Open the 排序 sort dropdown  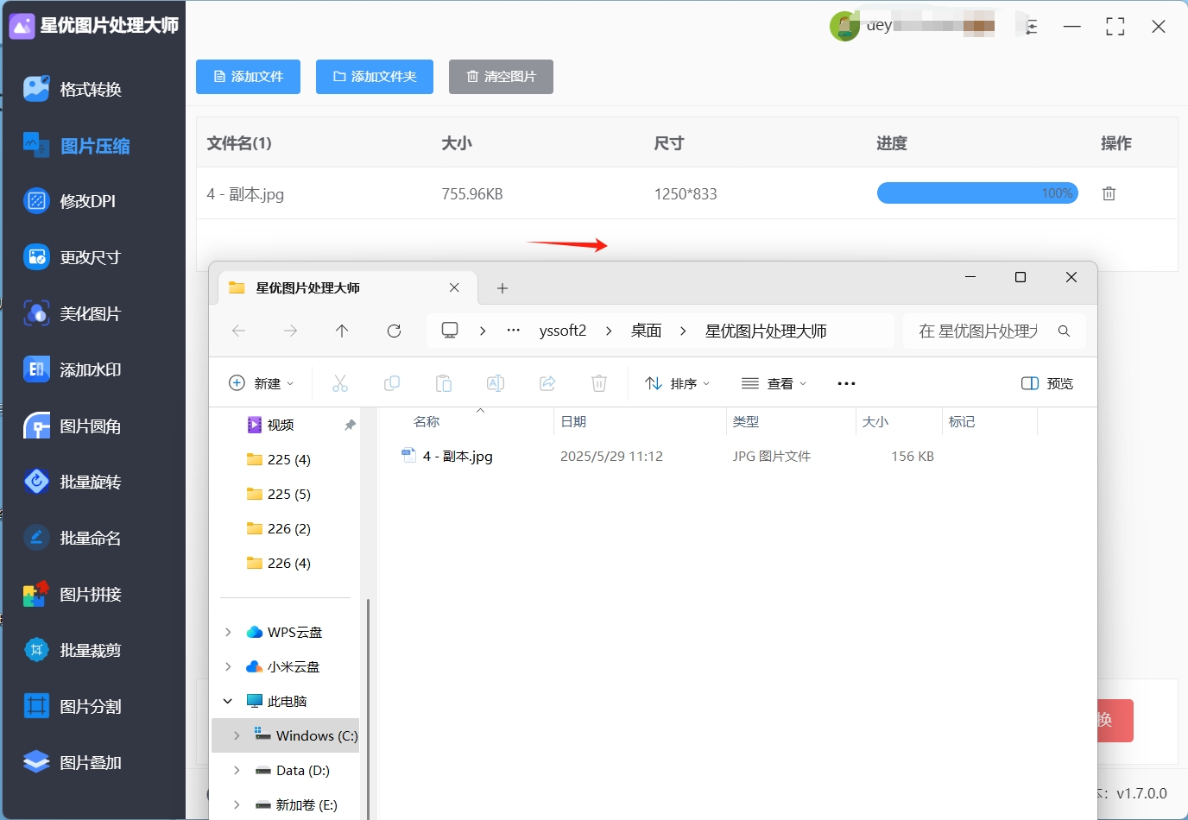(x=678, y=383)
